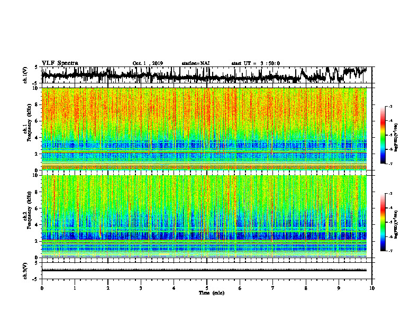Click the "-5" volt tick on ch.1 waveform axis

pos(35,83)
